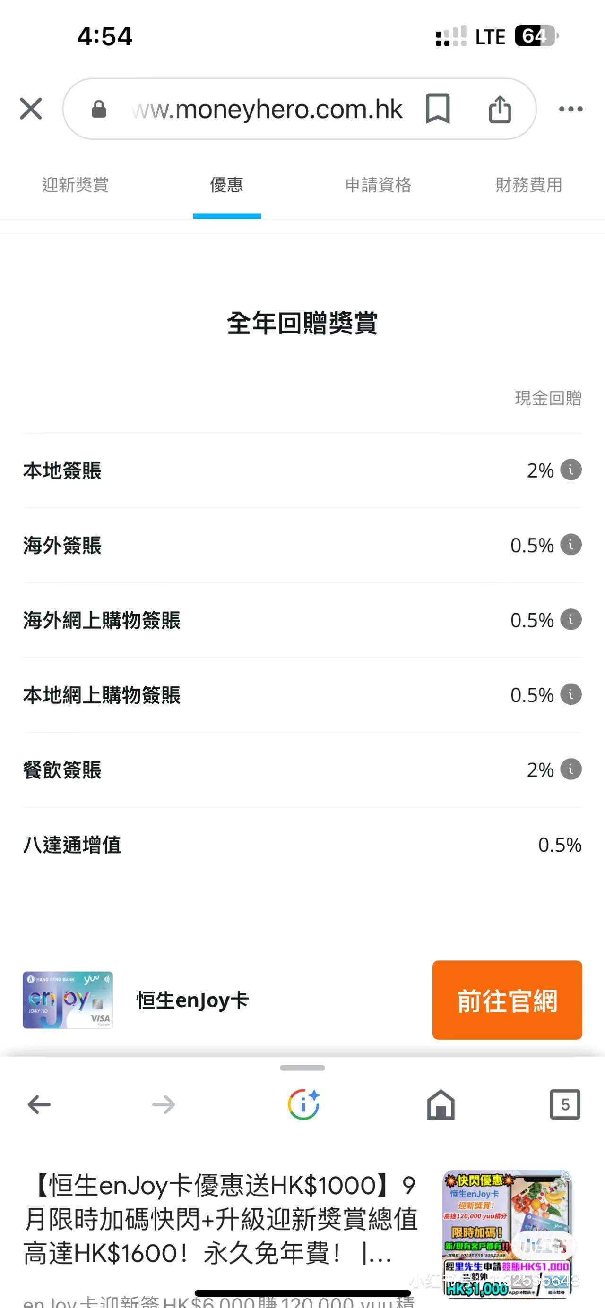Tap info icon beside 本地簽賬 2%
The height and width of the screenshot is (1308, 605).
pos(570,470)
